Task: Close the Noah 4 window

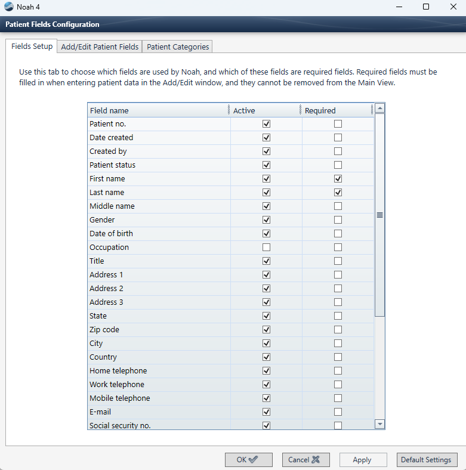Action: 453,7
